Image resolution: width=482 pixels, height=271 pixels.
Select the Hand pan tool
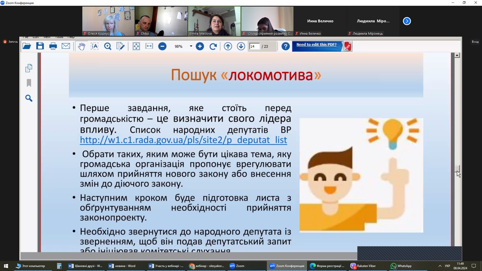[x=81, y=46]
